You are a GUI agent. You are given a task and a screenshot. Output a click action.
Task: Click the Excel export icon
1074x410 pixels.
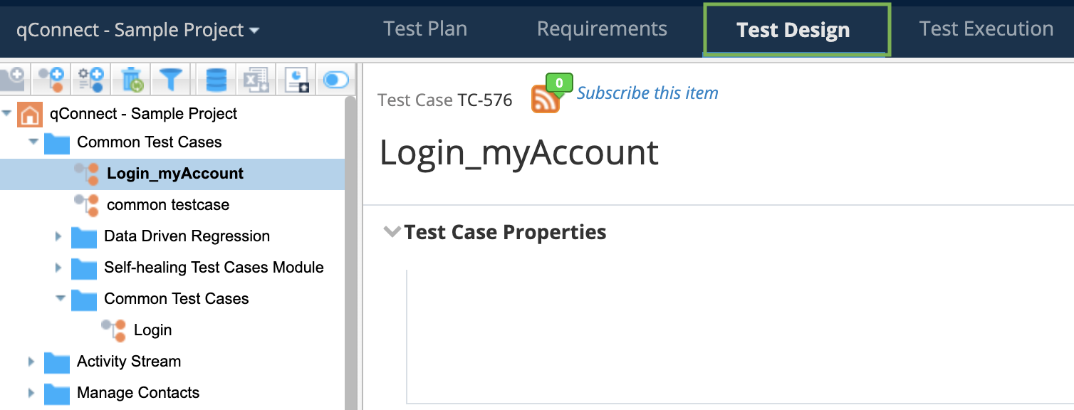pos(256,79)
